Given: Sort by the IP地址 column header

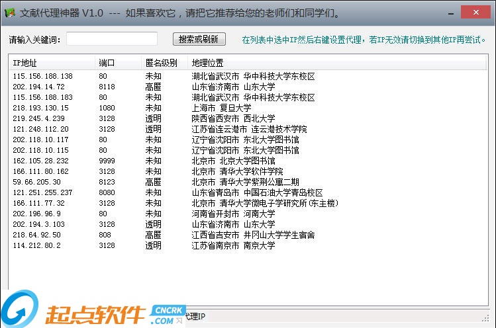Looking at the screenshot, I should (x=52, y=63).
